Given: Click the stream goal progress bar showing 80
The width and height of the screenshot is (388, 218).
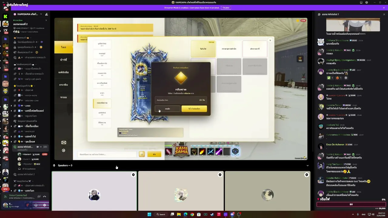Looking at the screenshot, I should coord(351,204).
